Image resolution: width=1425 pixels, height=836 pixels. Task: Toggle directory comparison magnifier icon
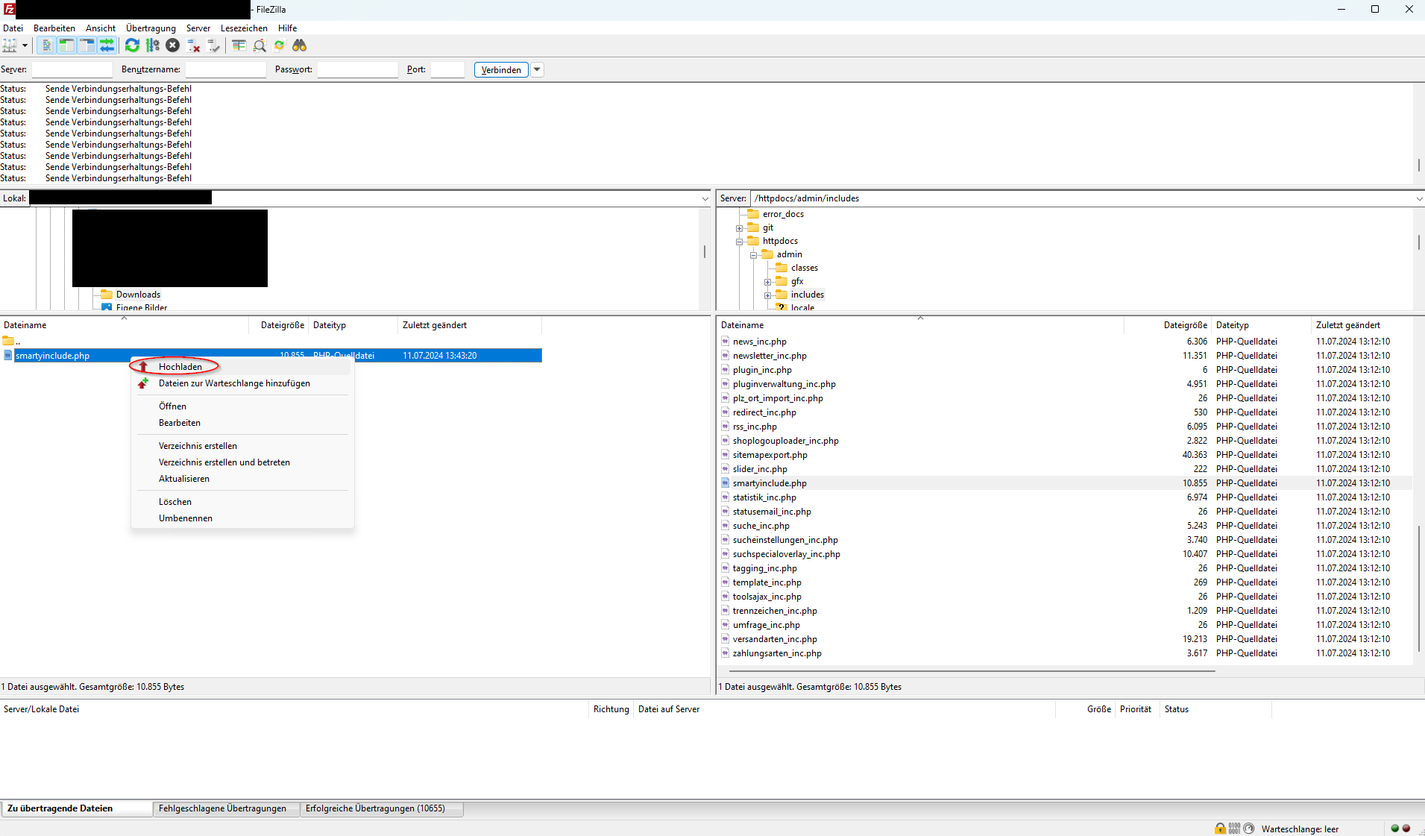tap(259, 45)
